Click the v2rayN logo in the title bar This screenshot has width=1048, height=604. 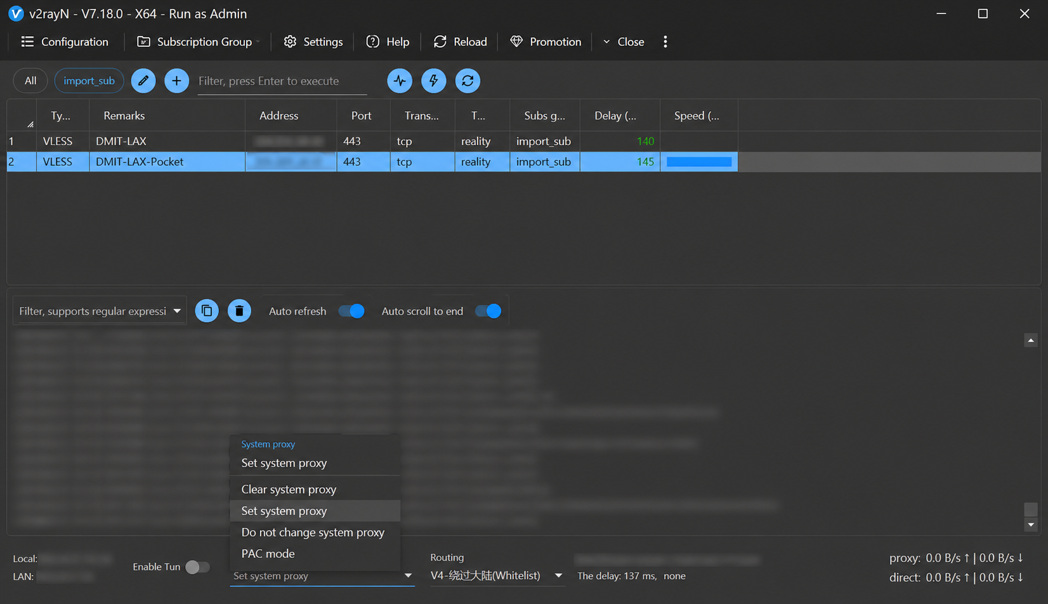[16, 13]
